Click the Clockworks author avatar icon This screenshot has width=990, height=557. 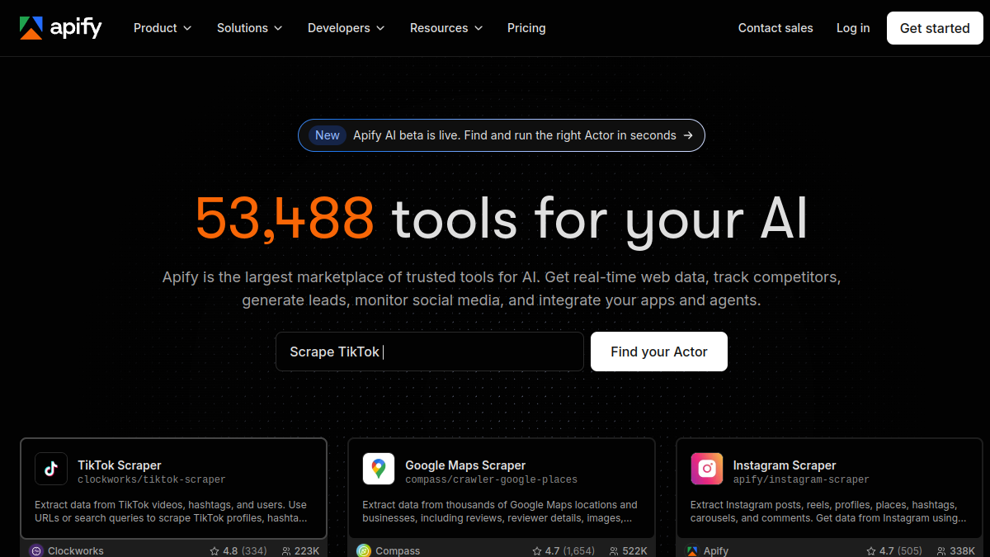coord(36,550)
